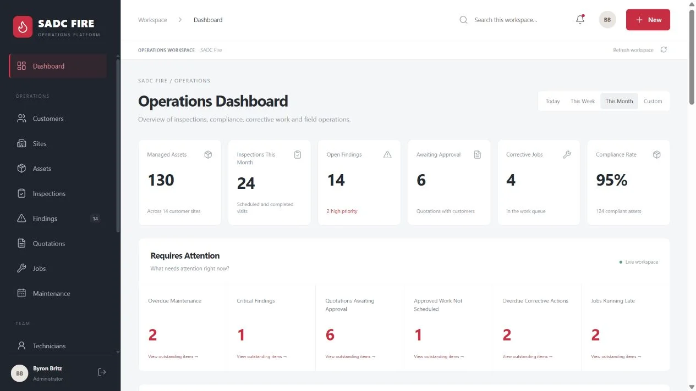Open Findings in the sidebar
The width and height of the screenshot is (696, 391).
58,219
